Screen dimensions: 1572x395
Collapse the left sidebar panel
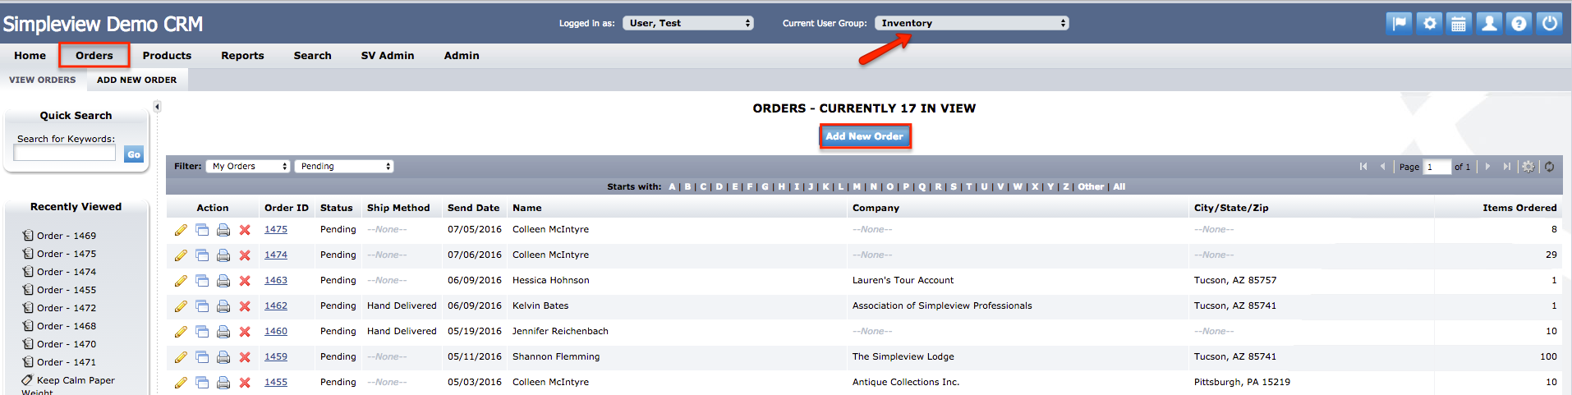coord(157,107)
